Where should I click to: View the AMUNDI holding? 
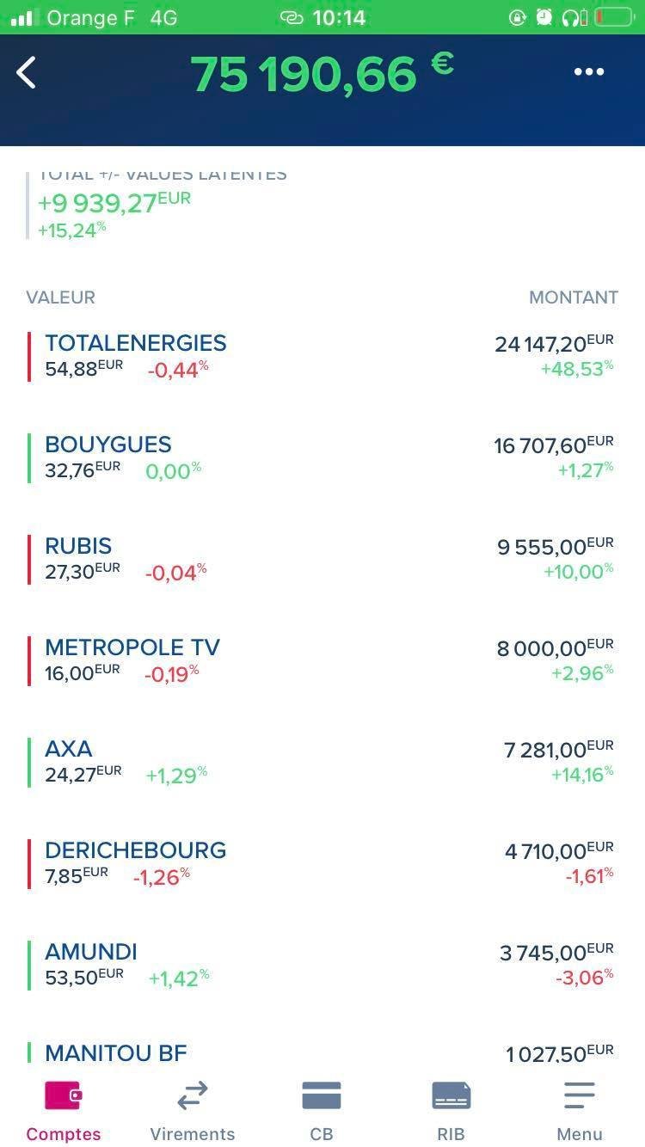pos(91,952)
